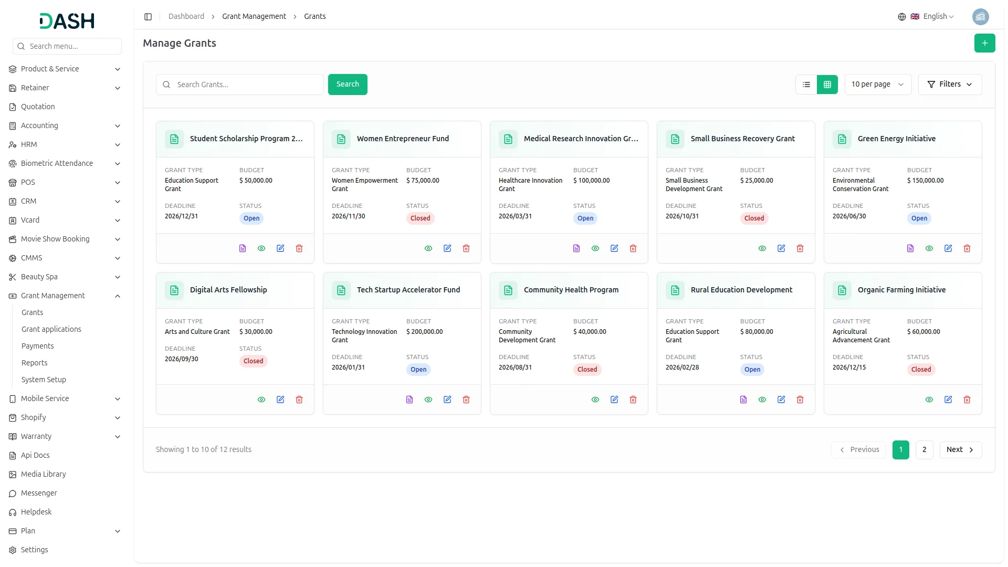
Task: Collapse the Grant Management sidebar section
Action: tap(65, 296)
